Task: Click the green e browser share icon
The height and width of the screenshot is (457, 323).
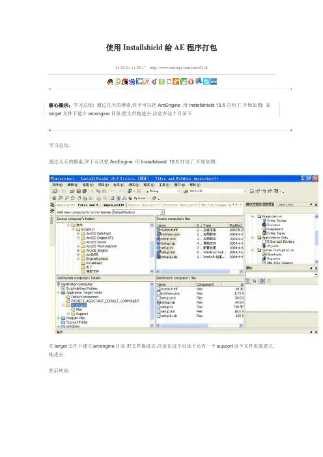Action: click(117, 82)
